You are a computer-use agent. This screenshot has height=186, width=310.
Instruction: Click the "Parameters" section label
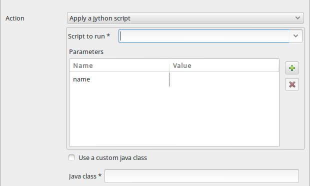pos(86,52)
